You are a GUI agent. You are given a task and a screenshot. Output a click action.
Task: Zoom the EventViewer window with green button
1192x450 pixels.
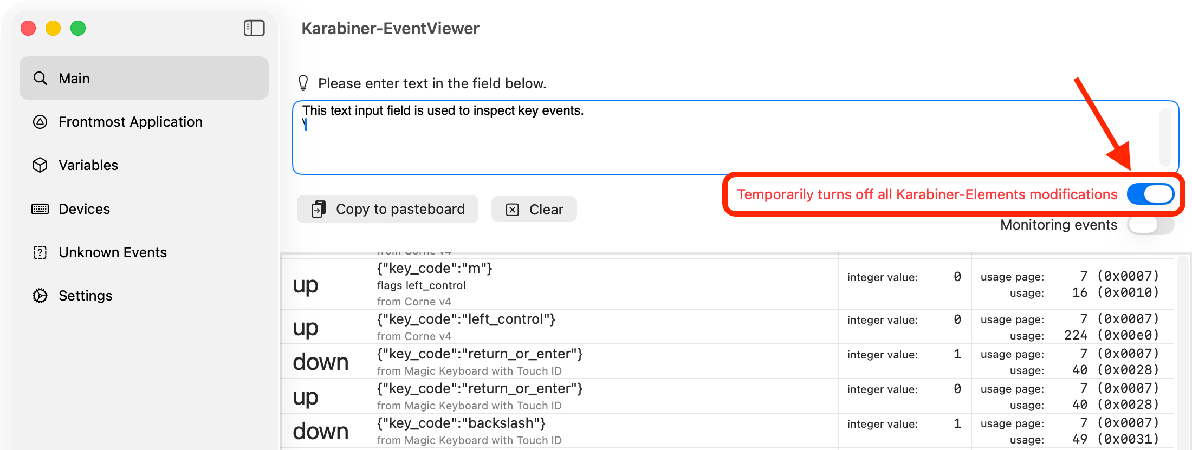78,28
